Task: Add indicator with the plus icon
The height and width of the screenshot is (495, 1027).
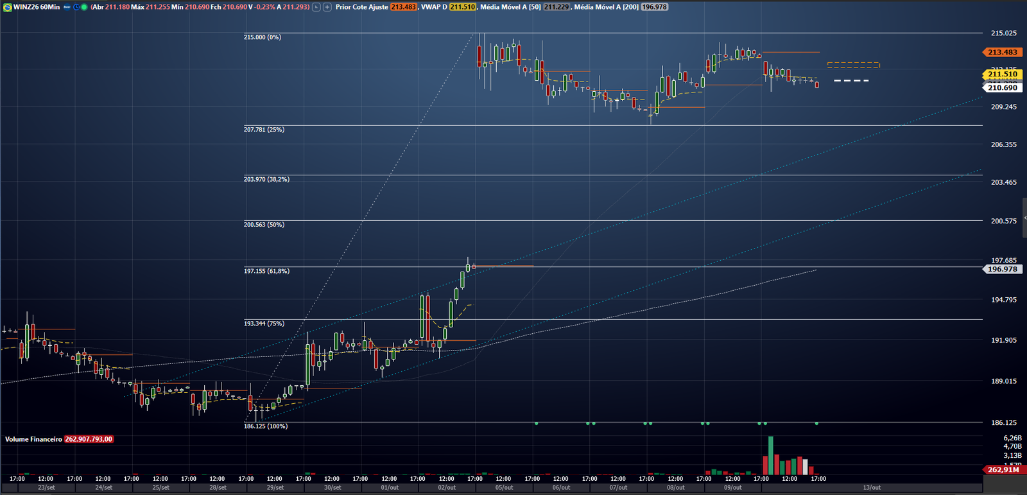Action: pyautogui.click(x=327, y=7)
